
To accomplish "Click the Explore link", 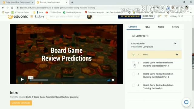I will (x=39, y=16).
